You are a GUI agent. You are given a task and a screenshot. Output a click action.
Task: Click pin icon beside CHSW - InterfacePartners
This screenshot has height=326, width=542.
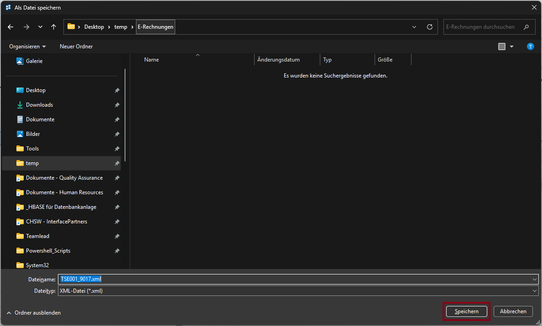click(117, 222)
